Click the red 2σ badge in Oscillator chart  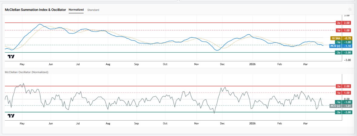click(x=338, y=86)
